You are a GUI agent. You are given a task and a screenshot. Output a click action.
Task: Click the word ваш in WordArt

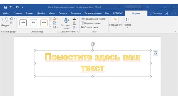(x=132, y=57)
